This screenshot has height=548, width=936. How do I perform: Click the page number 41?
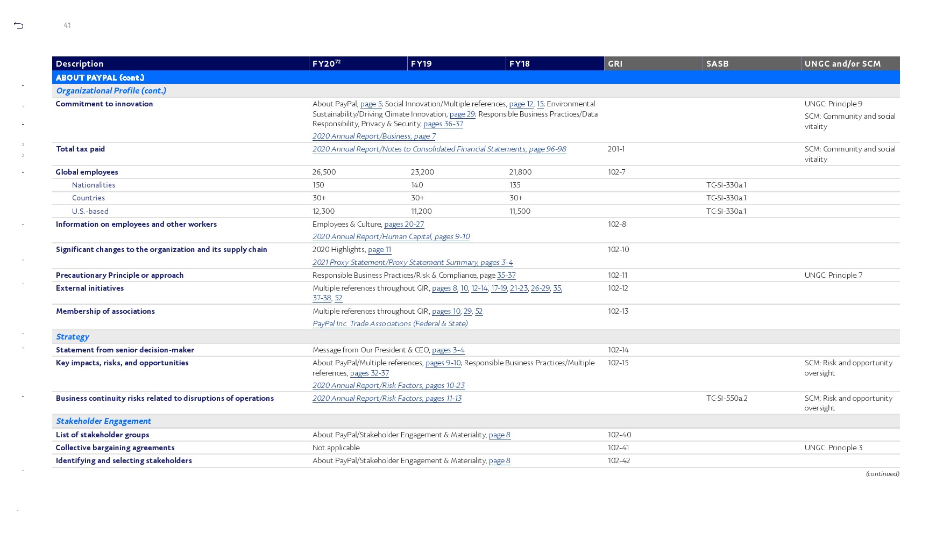tap(67, 25)
